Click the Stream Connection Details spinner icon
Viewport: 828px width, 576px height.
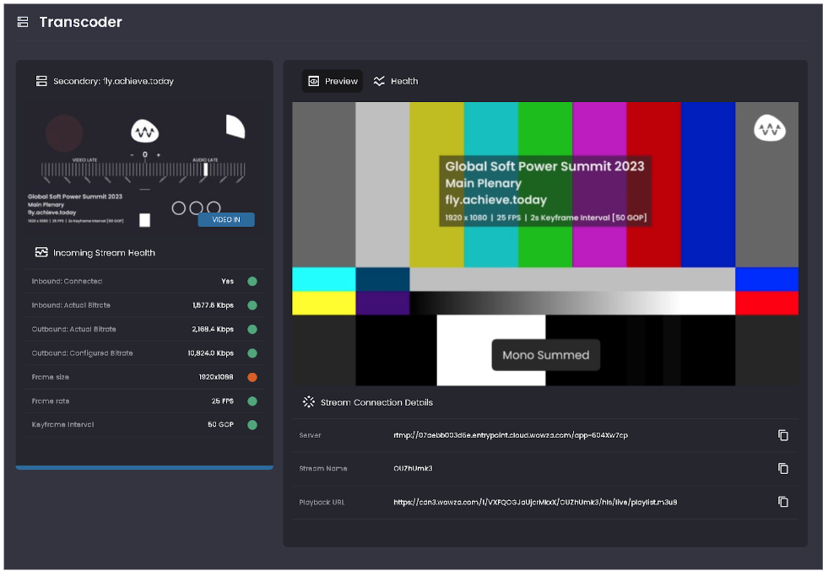(308, 402)
